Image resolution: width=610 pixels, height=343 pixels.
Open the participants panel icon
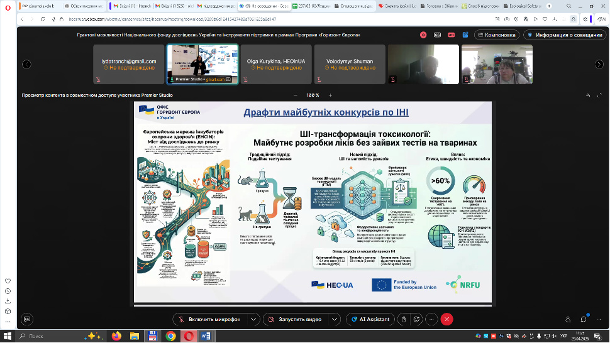[x=568, y=319]
